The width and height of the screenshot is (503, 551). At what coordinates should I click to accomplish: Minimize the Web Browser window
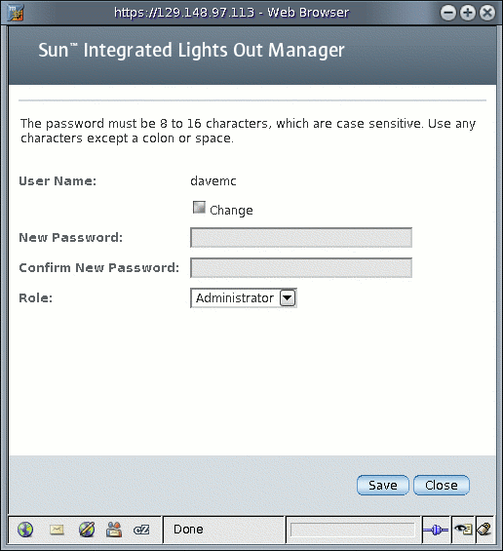point(448,13)
